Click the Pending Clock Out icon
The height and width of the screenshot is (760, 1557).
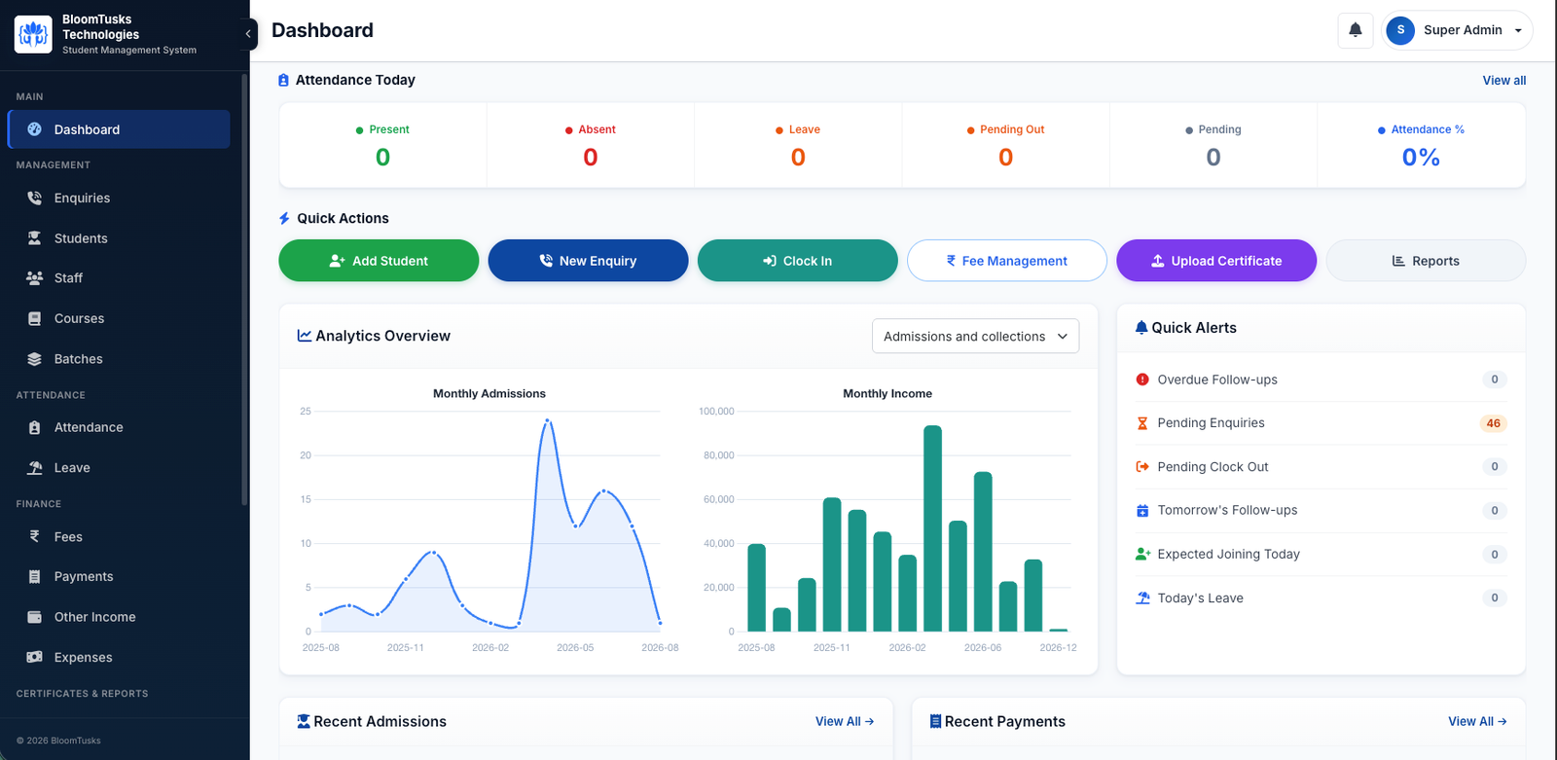(x=1142, y=467)
